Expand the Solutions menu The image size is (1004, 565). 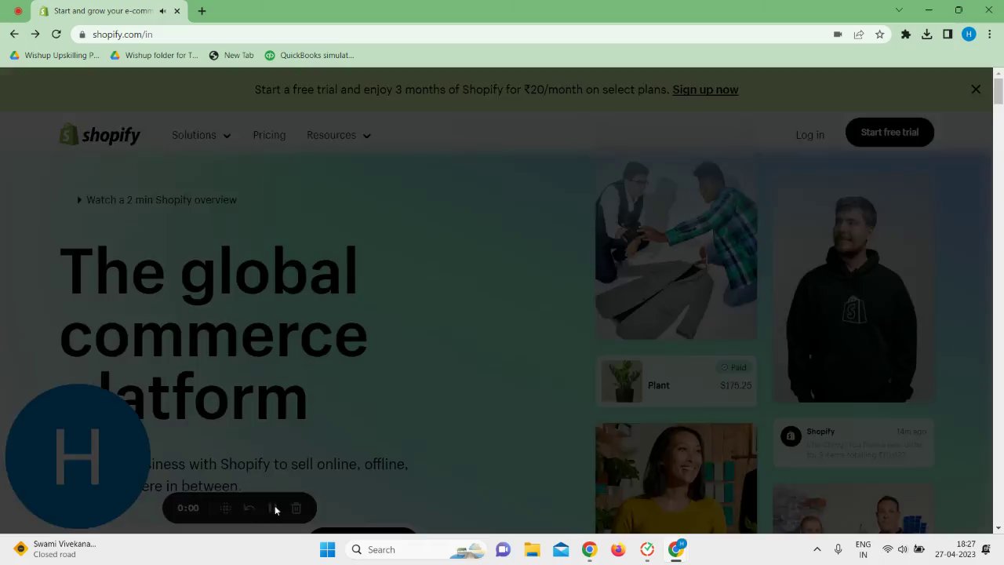click(202, 135)
